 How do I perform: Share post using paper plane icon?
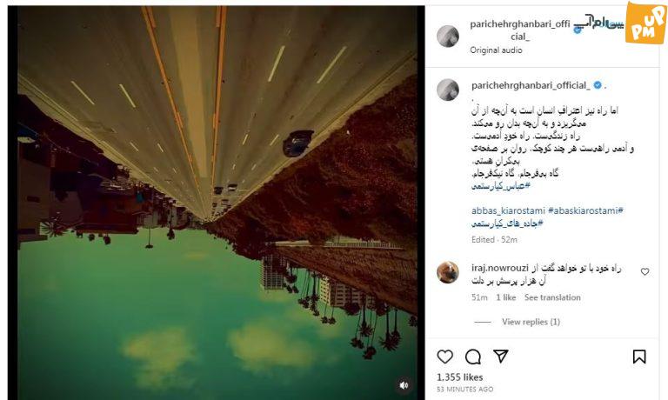[x=501, y=357]
